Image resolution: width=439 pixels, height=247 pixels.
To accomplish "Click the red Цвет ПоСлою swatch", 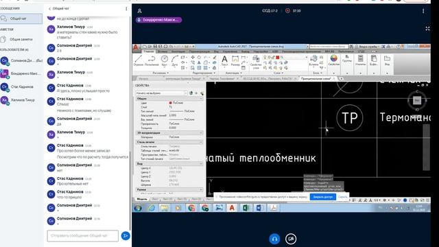I will click(170, 103).
